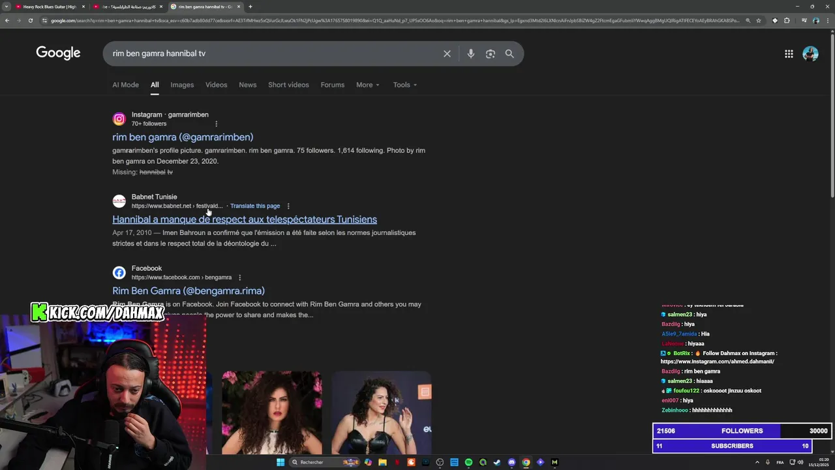835x470 pixels.
Task: Go back in the browser
Action: click(x=7, y=20)
